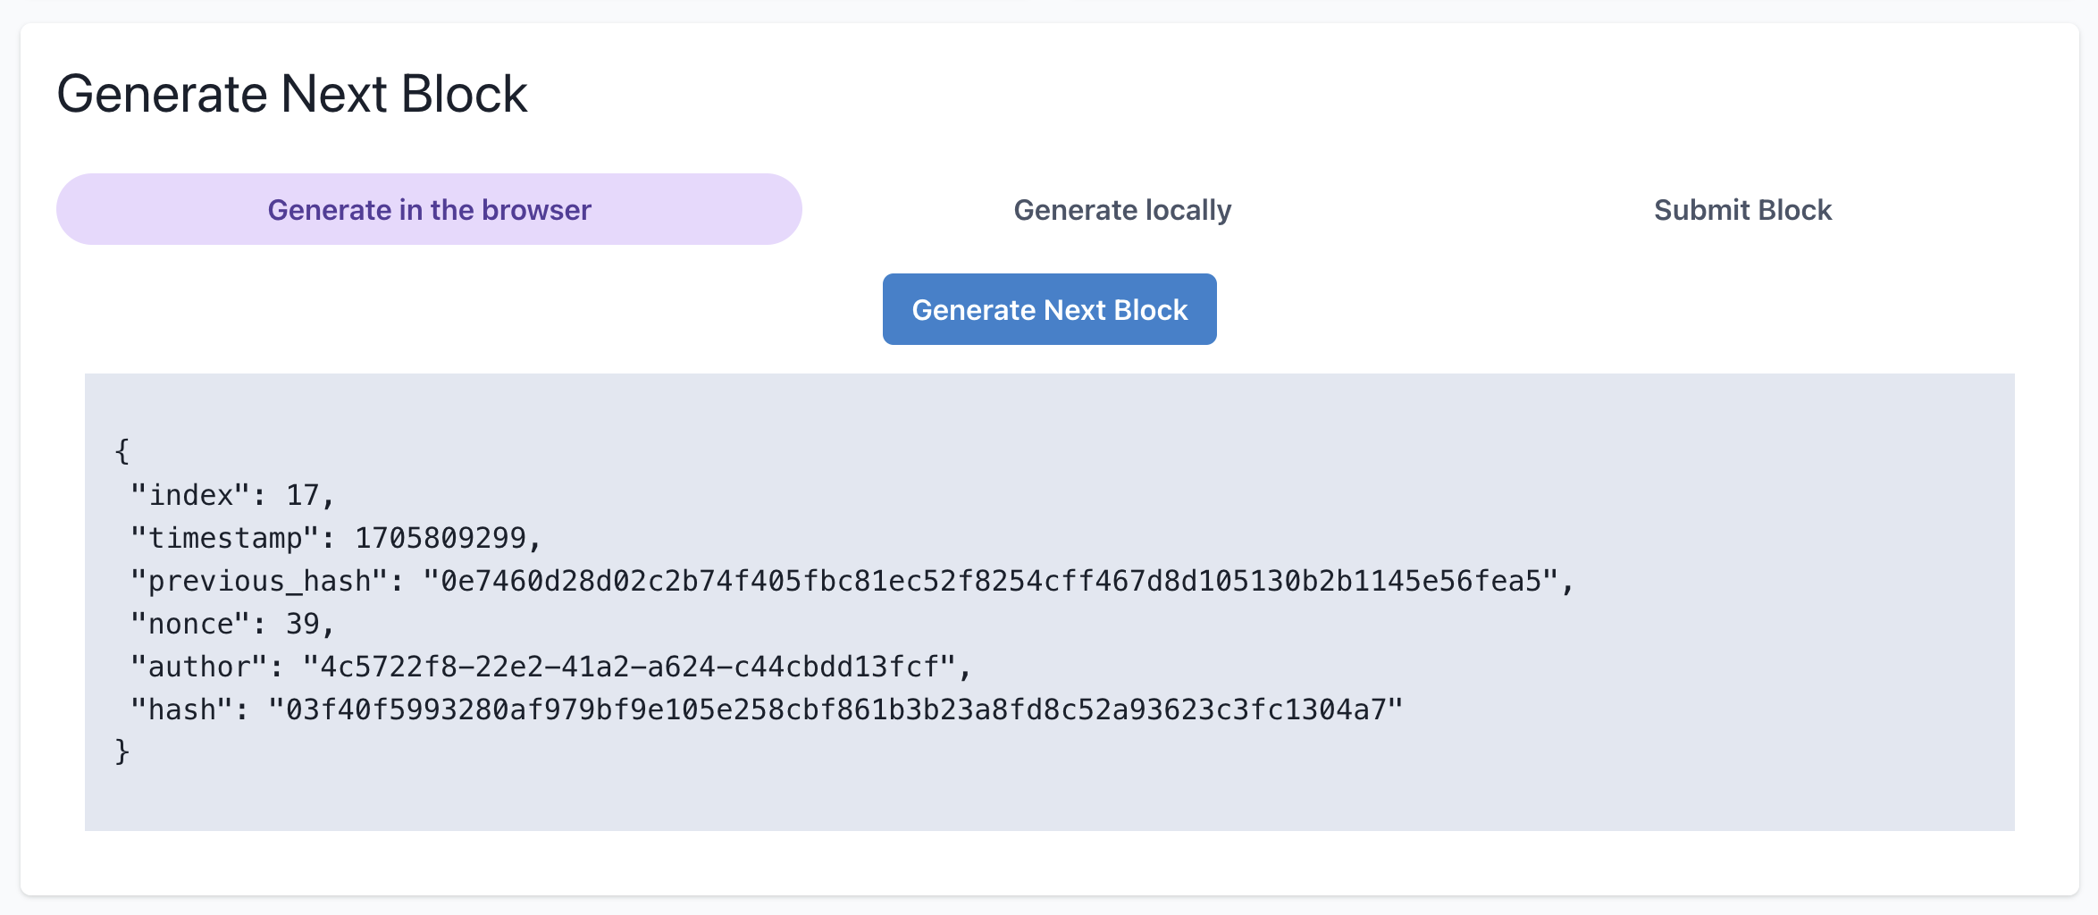Click the Generate Next Block page heading
The image size is (2098, 915).
pos(292,94)
